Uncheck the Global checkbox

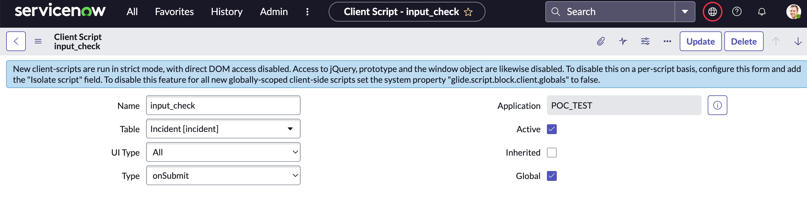point(551,176)
